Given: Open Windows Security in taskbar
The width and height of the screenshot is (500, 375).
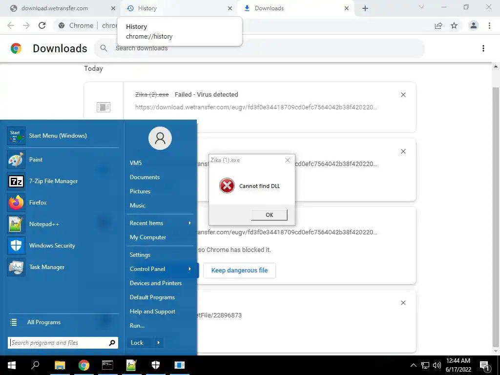Looking at the screenshot, I should pos(156,365).
